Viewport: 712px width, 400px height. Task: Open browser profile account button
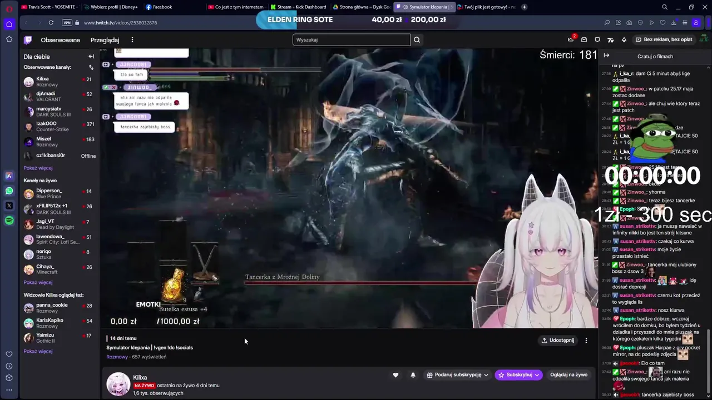696,23
